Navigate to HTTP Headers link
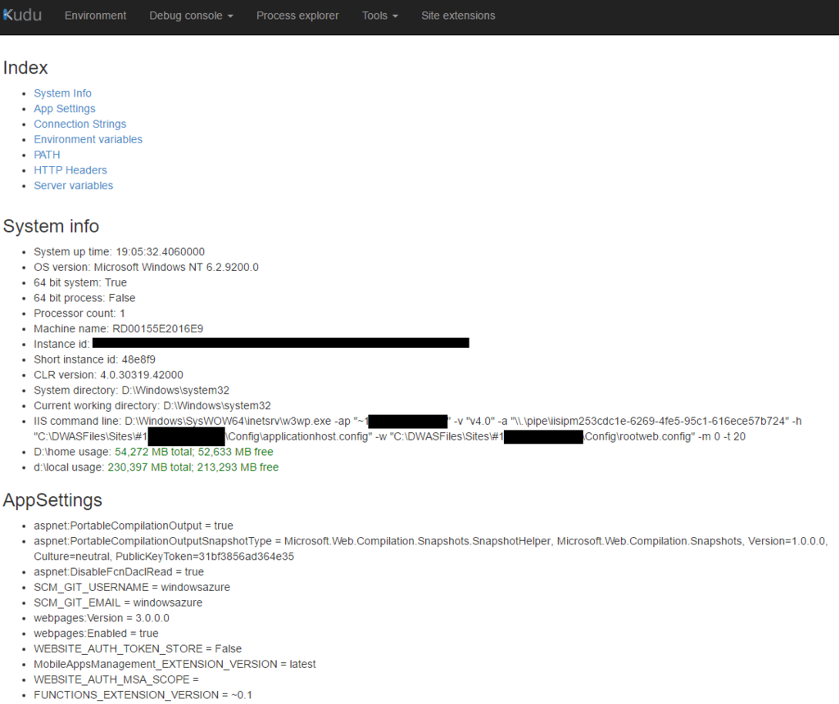Image resolution: width=839 pixels, height=704 pixels. pos(70,170)
